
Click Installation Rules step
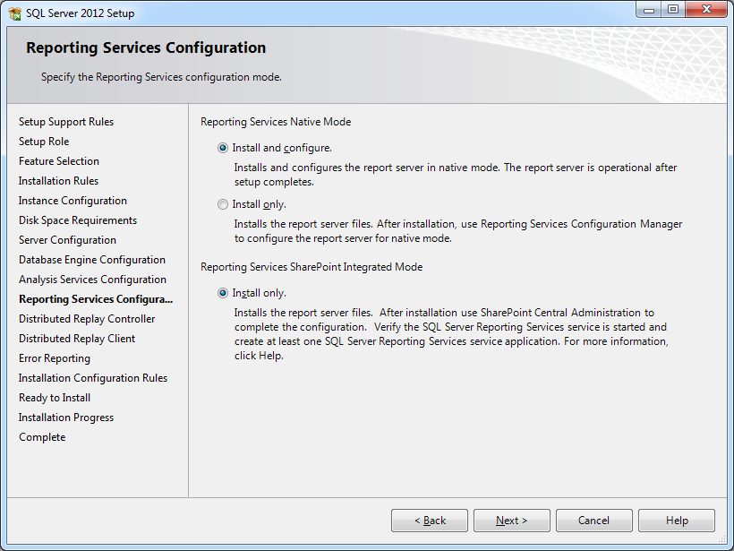pyautogui.click(x=58, y=181)
